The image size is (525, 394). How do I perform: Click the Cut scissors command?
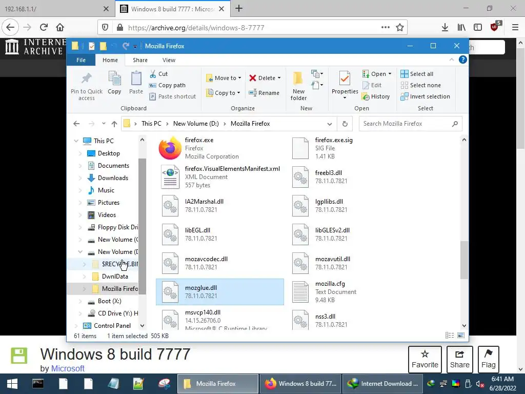pos(158,74)
